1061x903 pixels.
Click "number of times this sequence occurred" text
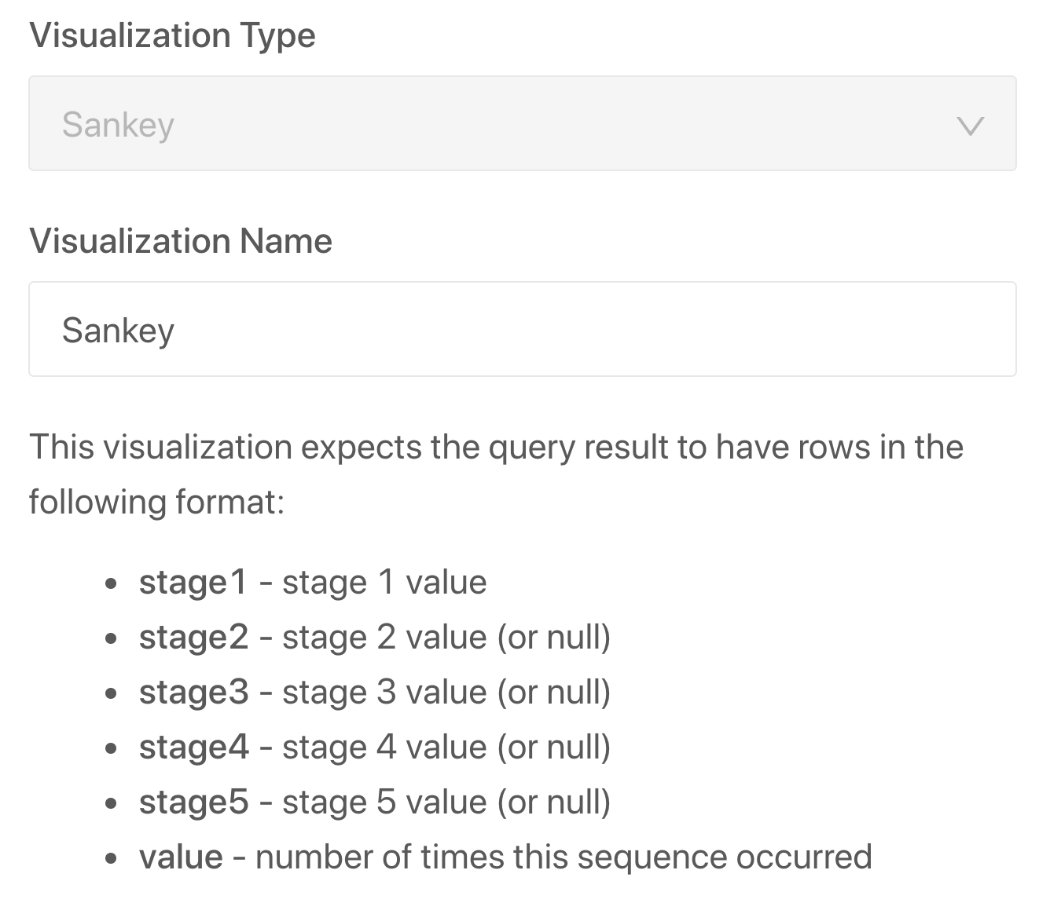pyautogui.click(x=564, y=857)
